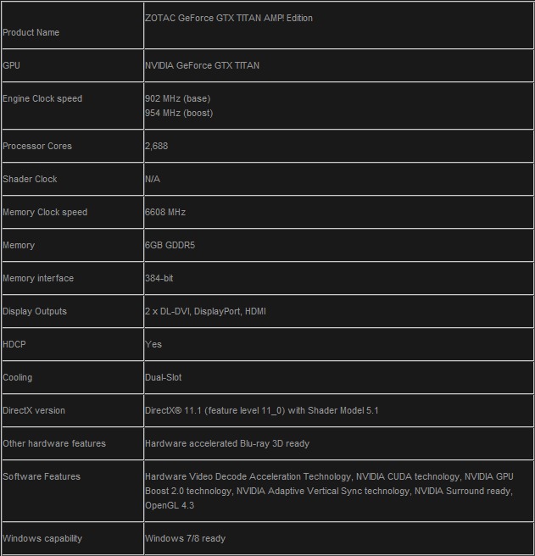The width and height of the screenshot is (535, 556).
Task: Click the "Product Name" row label
Action: click(31, 32)
